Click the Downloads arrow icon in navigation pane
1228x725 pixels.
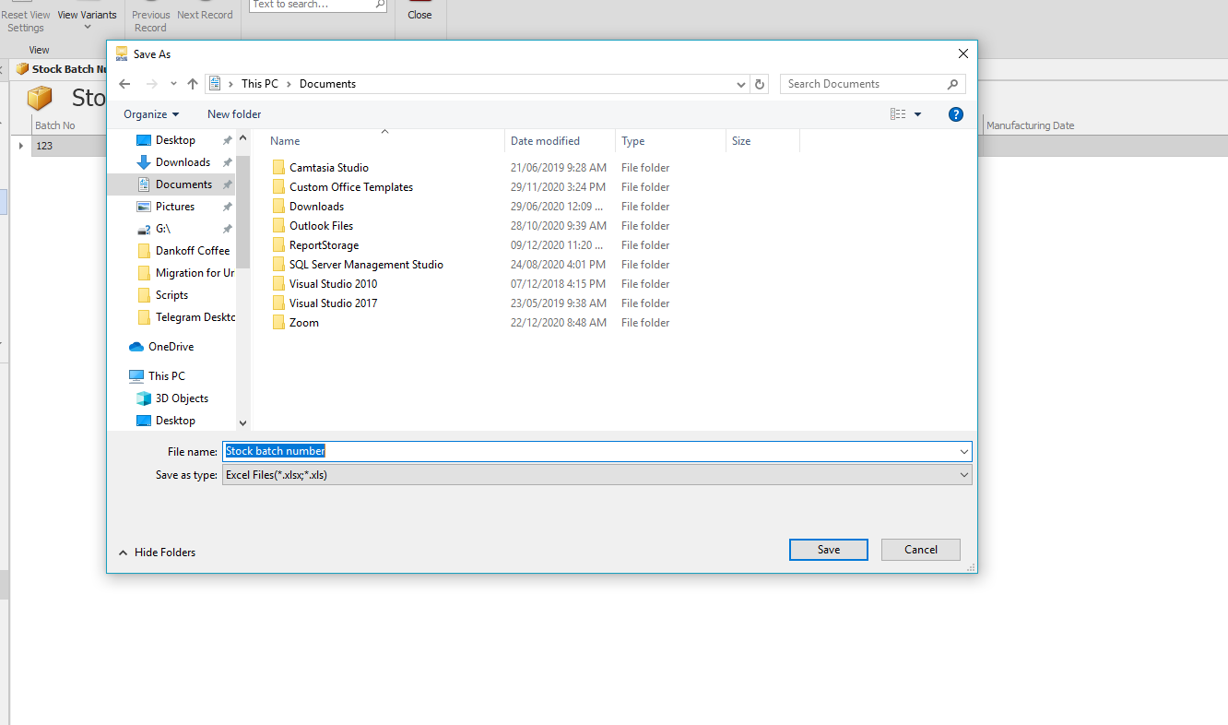coord(144,162)
